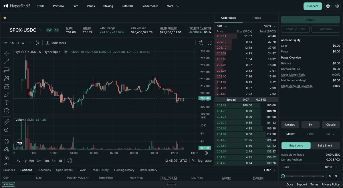343x188 pixels.
Task: Toggle lock all drawings padlock
Action: [7, 158]
